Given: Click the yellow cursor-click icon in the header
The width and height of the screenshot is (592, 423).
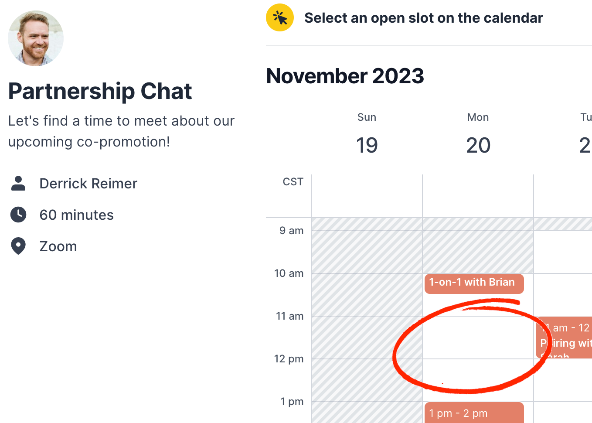Looking at the screenshot, I should click(279, 17).
